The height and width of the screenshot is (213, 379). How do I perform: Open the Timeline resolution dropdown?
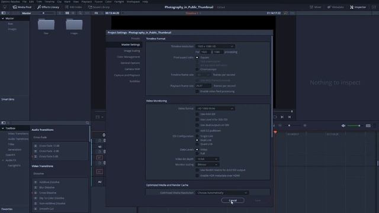click(x=215, y=46)
